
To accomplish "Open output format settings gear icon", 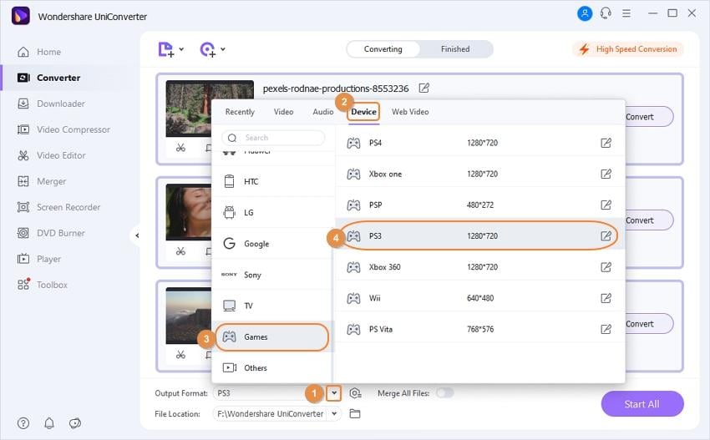I will pyautogui.click(x=356, y=393).
